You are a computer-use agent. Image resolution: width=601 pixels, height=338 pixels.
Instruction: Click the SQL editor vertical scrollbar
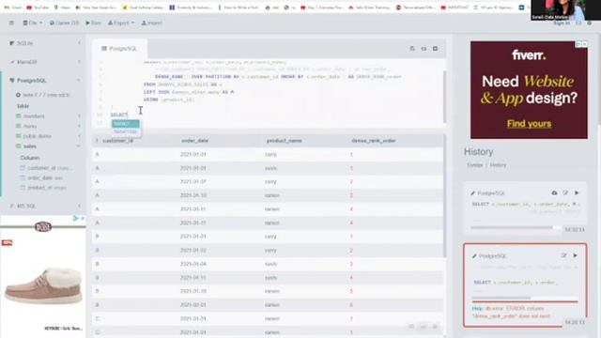click(444, 97)
